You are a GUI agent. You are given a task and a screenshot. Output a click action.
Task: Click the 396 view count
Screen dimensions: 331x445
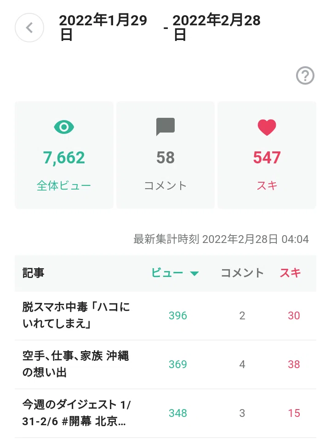click(x=178, y=316)
